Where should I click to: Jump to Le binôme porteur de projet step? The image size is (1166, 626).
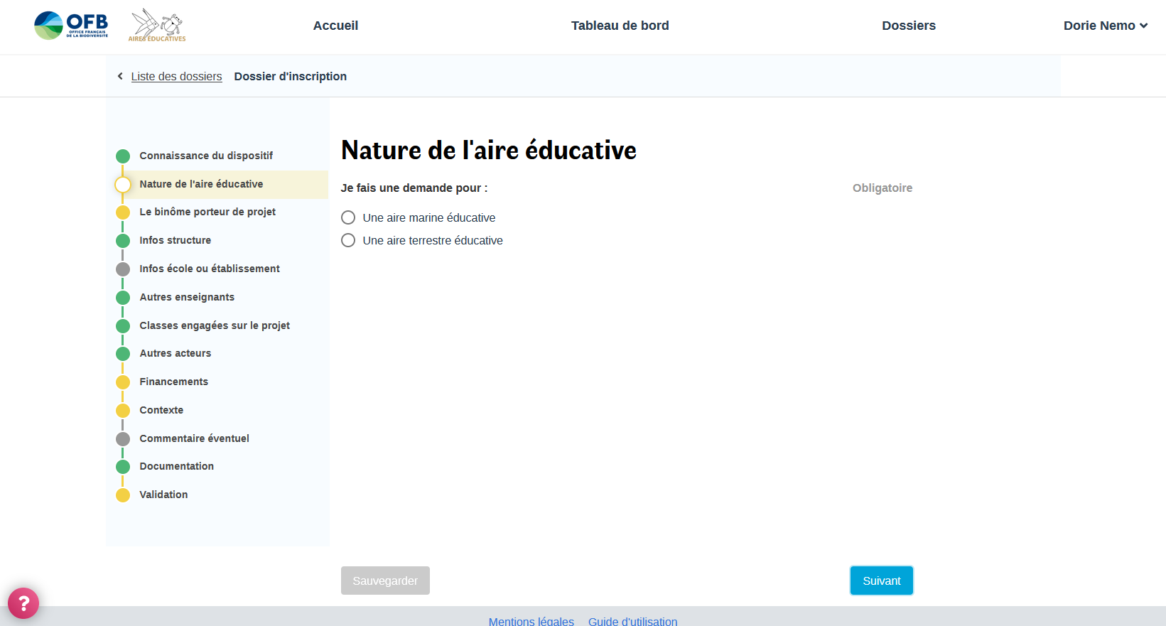click(207, 212)
